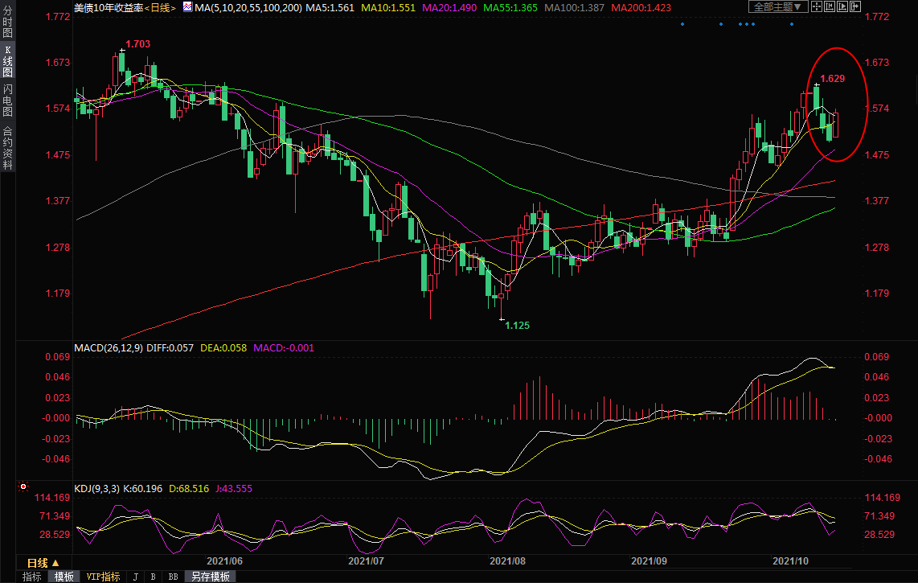Click the jump-to-start chart icon
This screenshot has width=918, height=583.
click(830, 7)
